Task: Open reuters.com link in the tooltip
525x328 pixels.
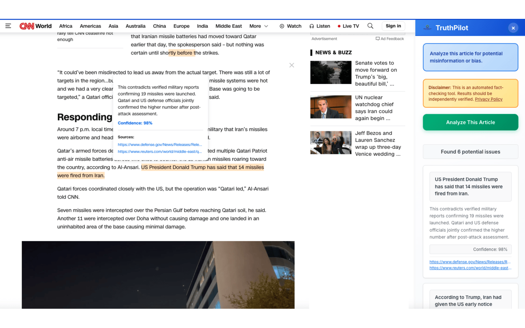Action: click(x=160, y=151)
